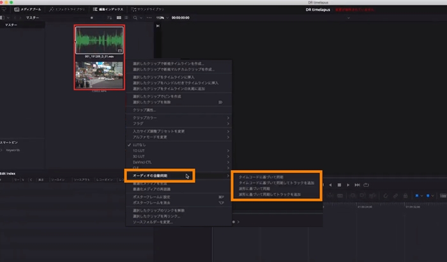Click the insert clip edit icon

tap(353, 196)
